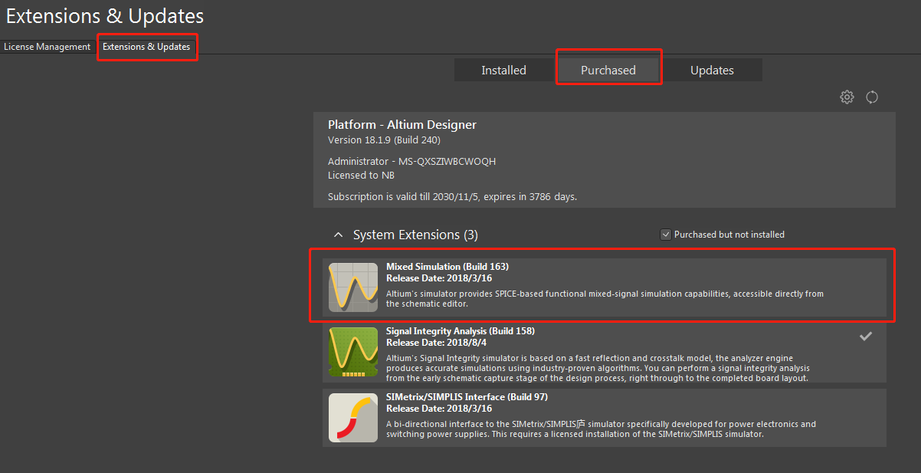The width and height of the screenshot is (921, 473).
Task: Click the subscription validity text
Action: (452, 196)
